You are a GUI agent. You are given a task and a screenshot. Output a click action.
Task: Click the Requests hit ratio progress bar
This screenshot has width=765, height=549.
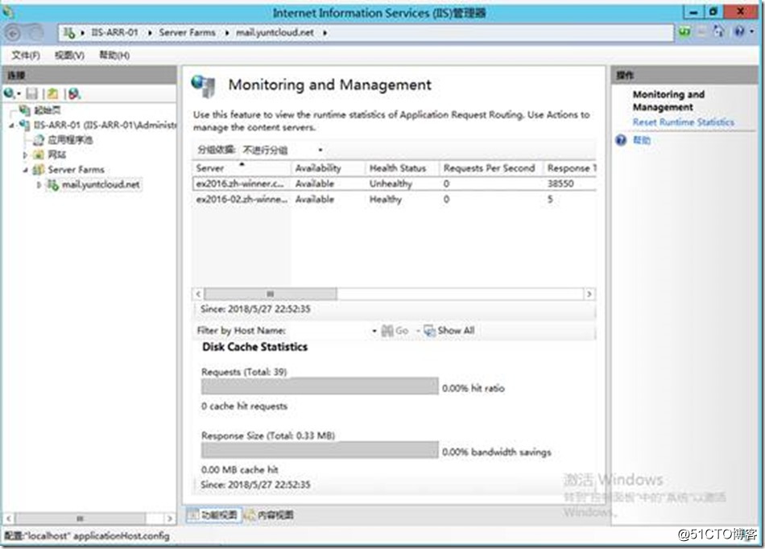tap(320, 386)
